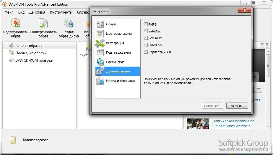Click the General settings icon
Viewport: 273px width, 155px height.
(x=100, y=24)
